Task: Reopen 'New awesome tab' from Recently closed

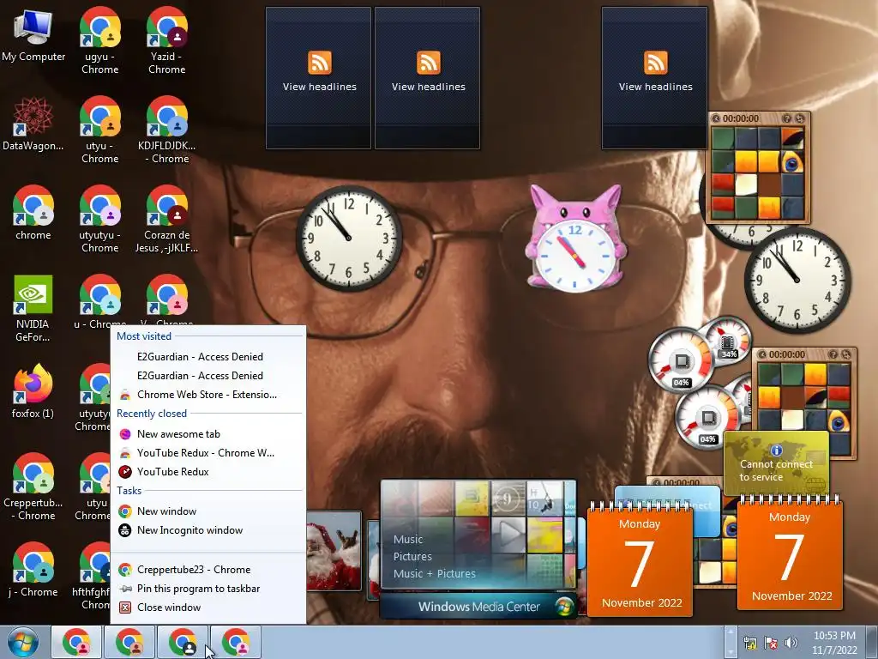Action: [x=208, y=433]
